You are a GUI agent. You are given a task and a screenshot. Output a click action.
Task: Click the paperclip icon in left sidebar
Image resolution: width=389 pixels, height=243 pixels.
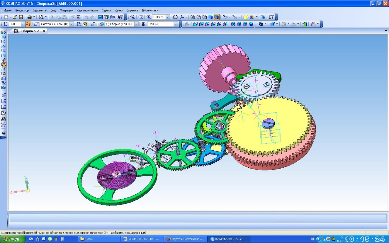tap(4, 60)
